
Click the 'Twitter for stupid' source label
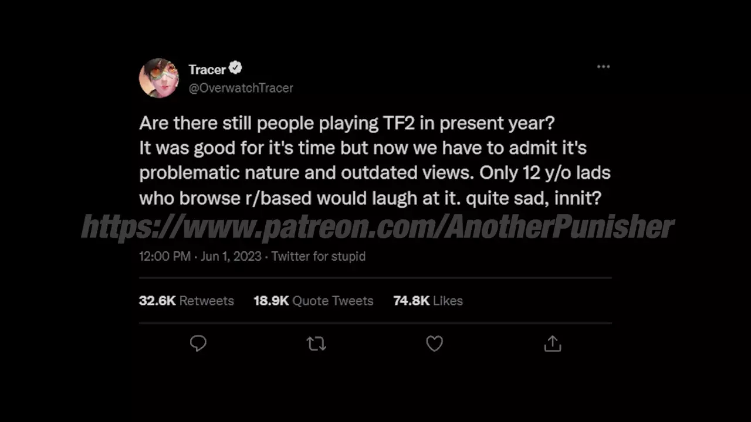pyautogui.click(x=319, y=256)
